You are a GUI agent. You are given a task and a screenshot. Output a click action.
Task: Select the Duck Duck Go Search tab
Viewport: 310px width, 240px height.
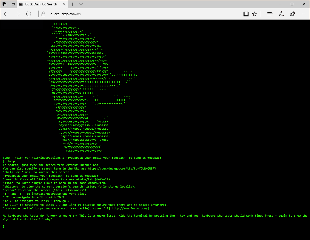pos(41,4)
